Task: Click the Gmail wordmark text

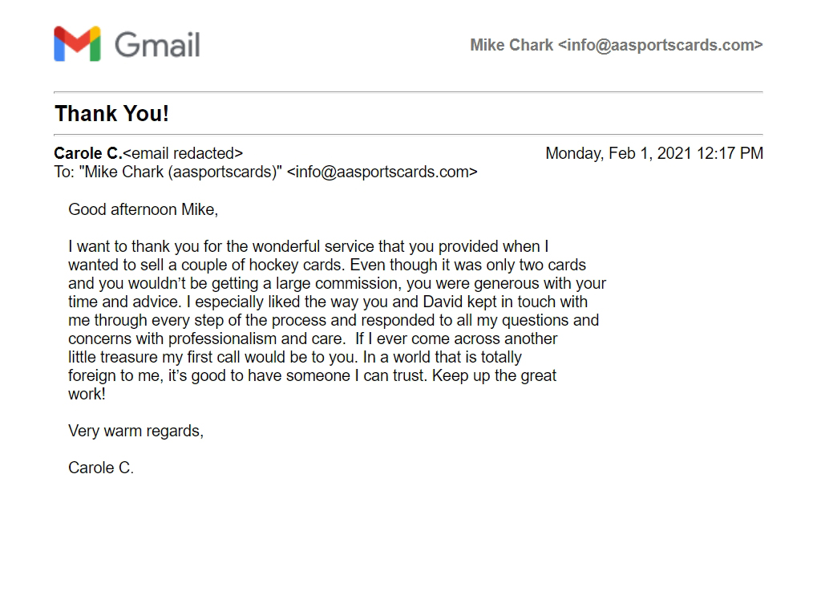Action: 157,45
